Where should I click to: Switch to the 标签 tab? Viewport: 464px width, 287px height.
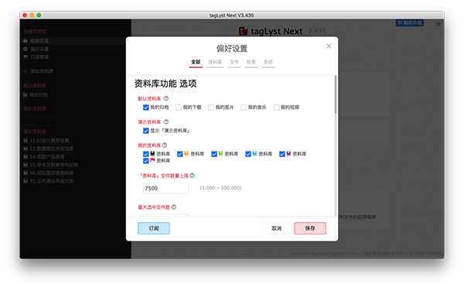251,62
